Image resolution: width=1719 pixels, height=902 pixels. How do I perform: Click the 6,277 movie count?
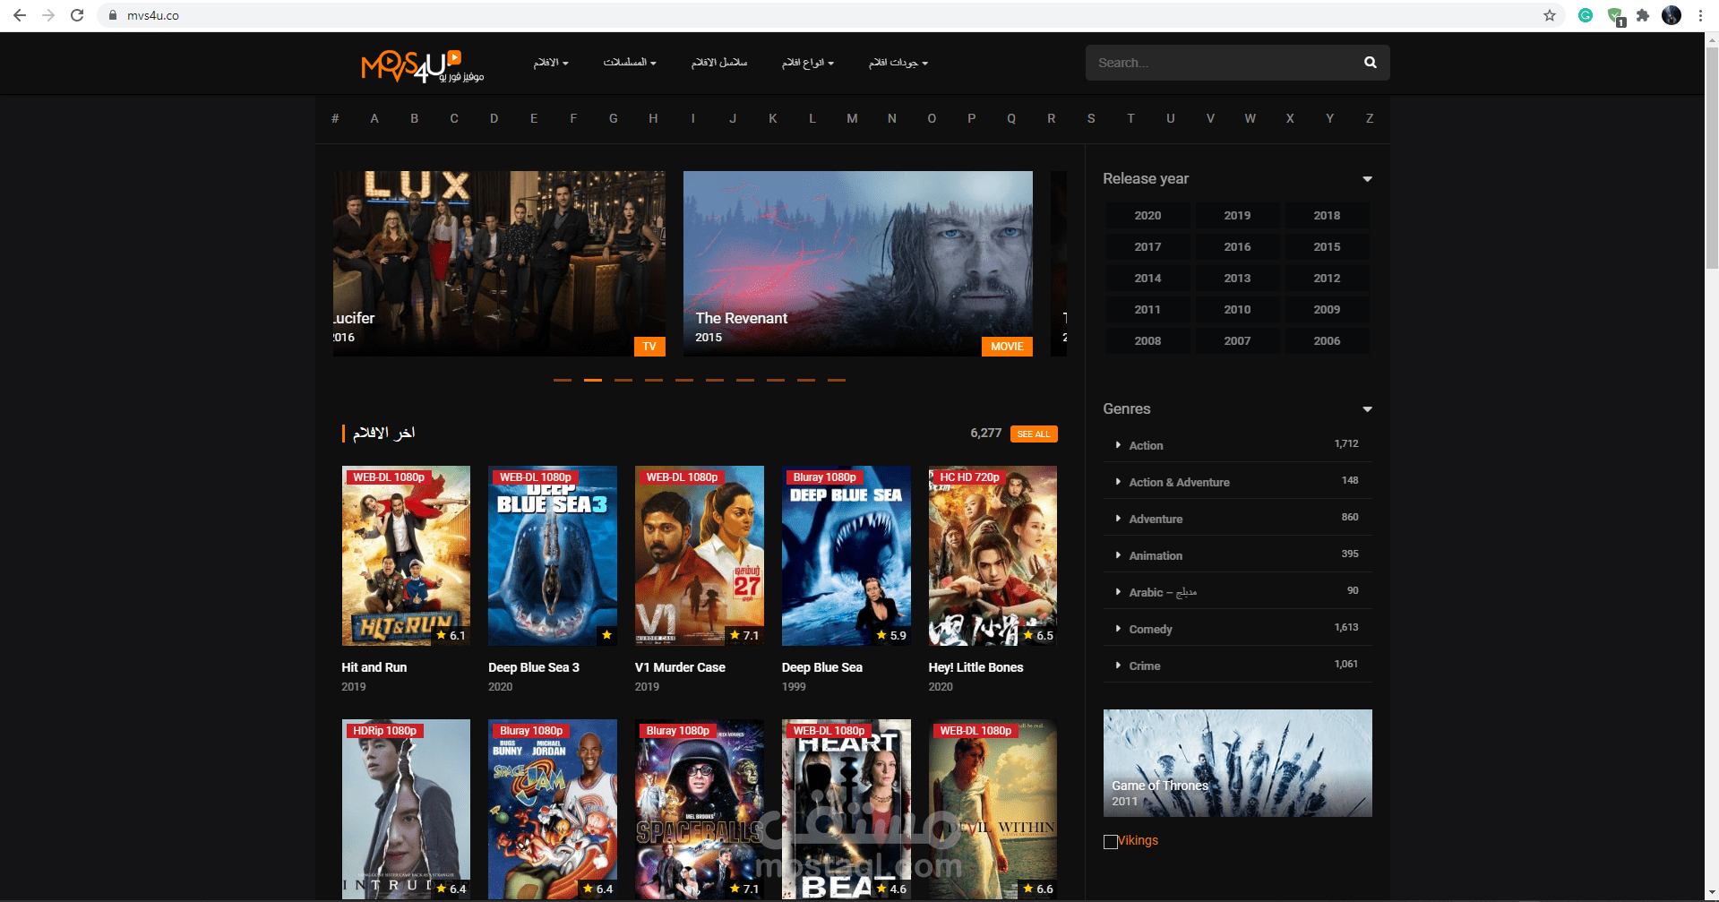tap(985, 434)
